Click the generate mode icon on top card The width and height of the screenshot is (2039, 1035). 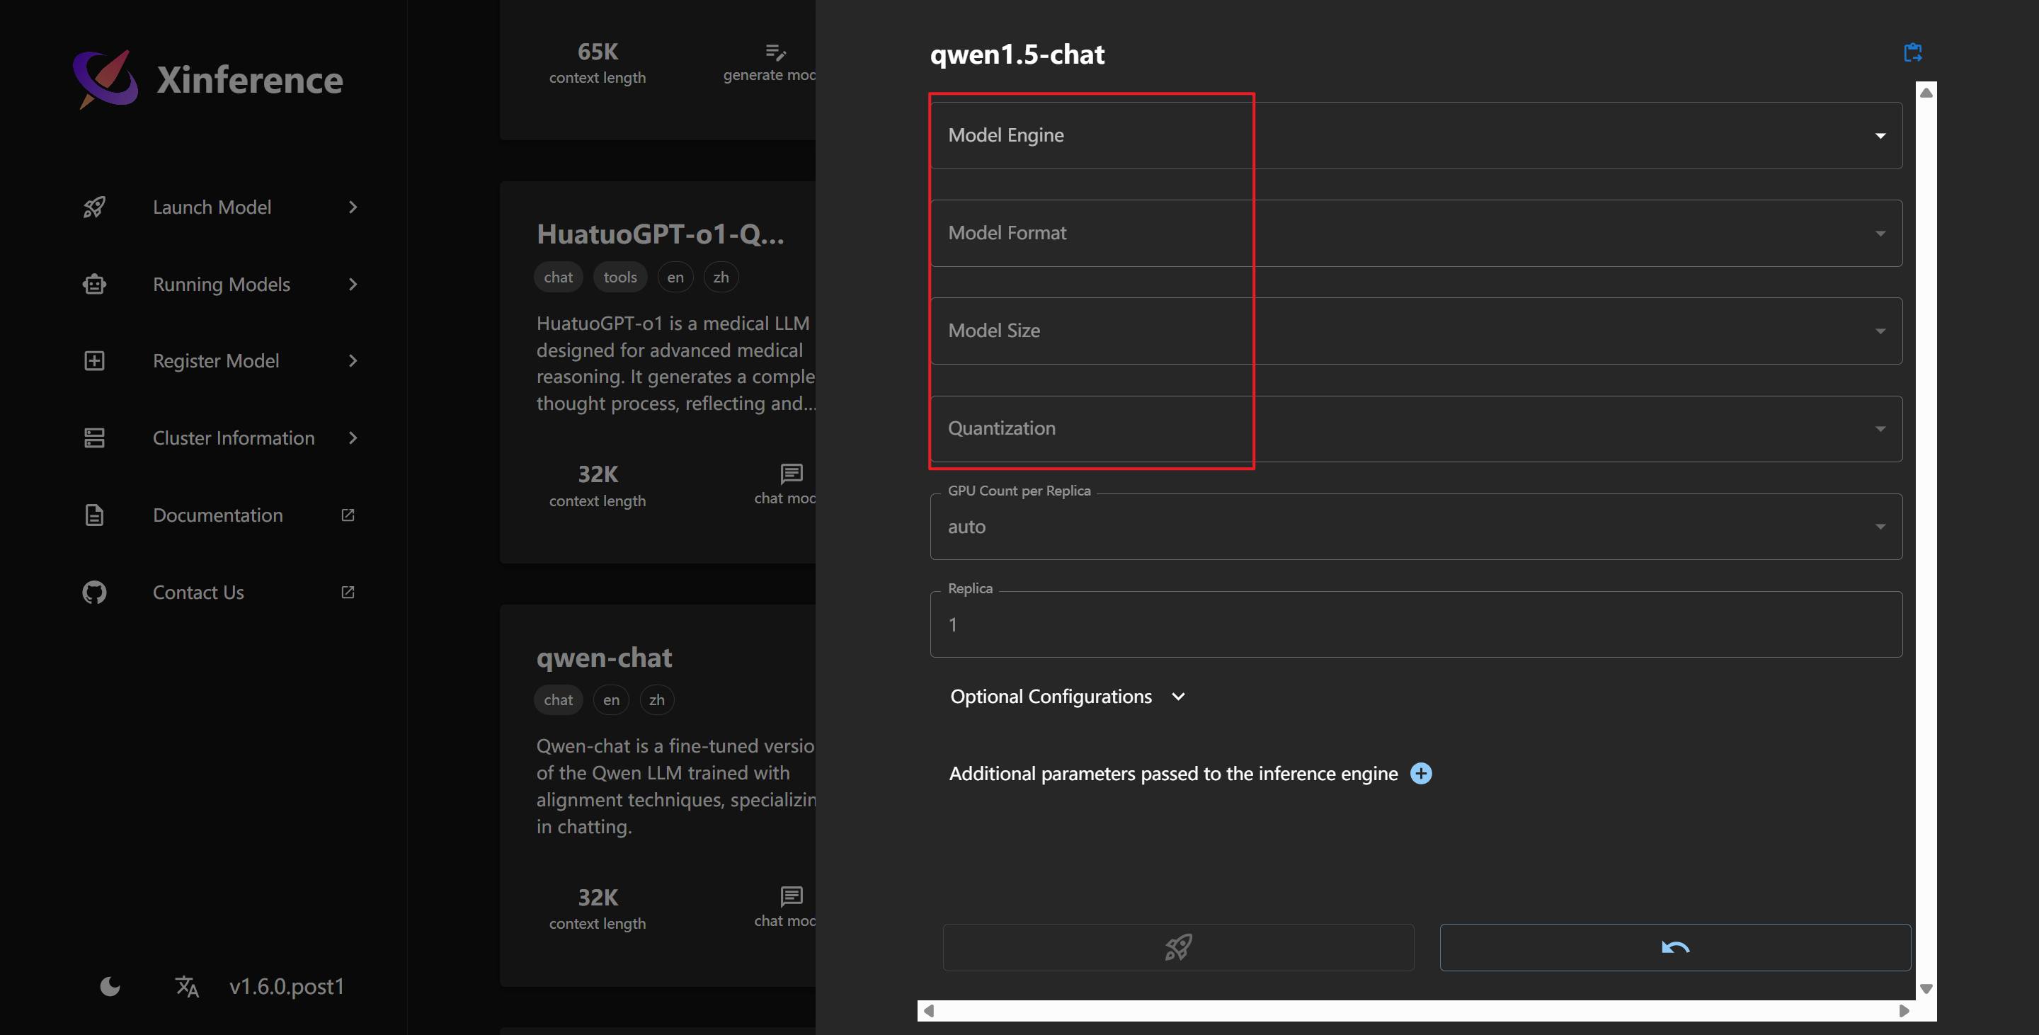776,52
